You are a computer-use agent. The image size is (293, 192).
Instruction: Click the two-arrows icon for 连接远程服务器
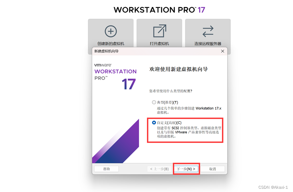click(208, 31)
